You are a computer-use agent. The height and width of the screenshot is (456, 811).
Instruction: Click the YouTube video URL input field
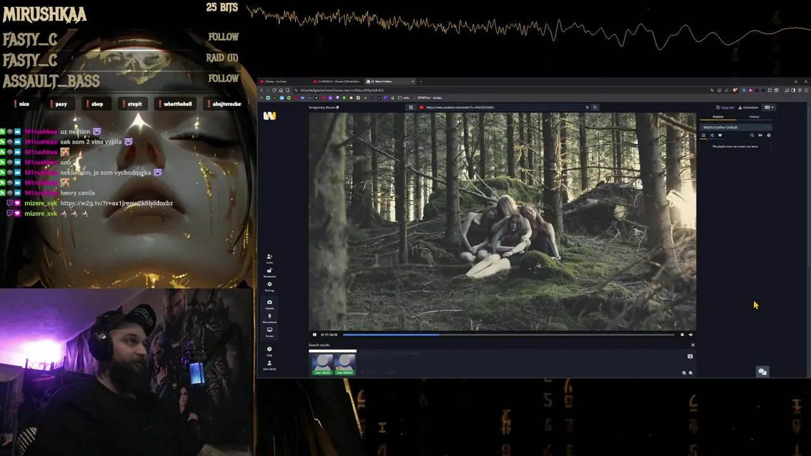[x=504, y=108]
